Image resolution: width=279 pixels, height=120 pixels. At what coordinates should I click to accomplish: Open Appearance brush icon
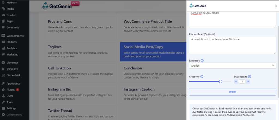tap(3, 83)
